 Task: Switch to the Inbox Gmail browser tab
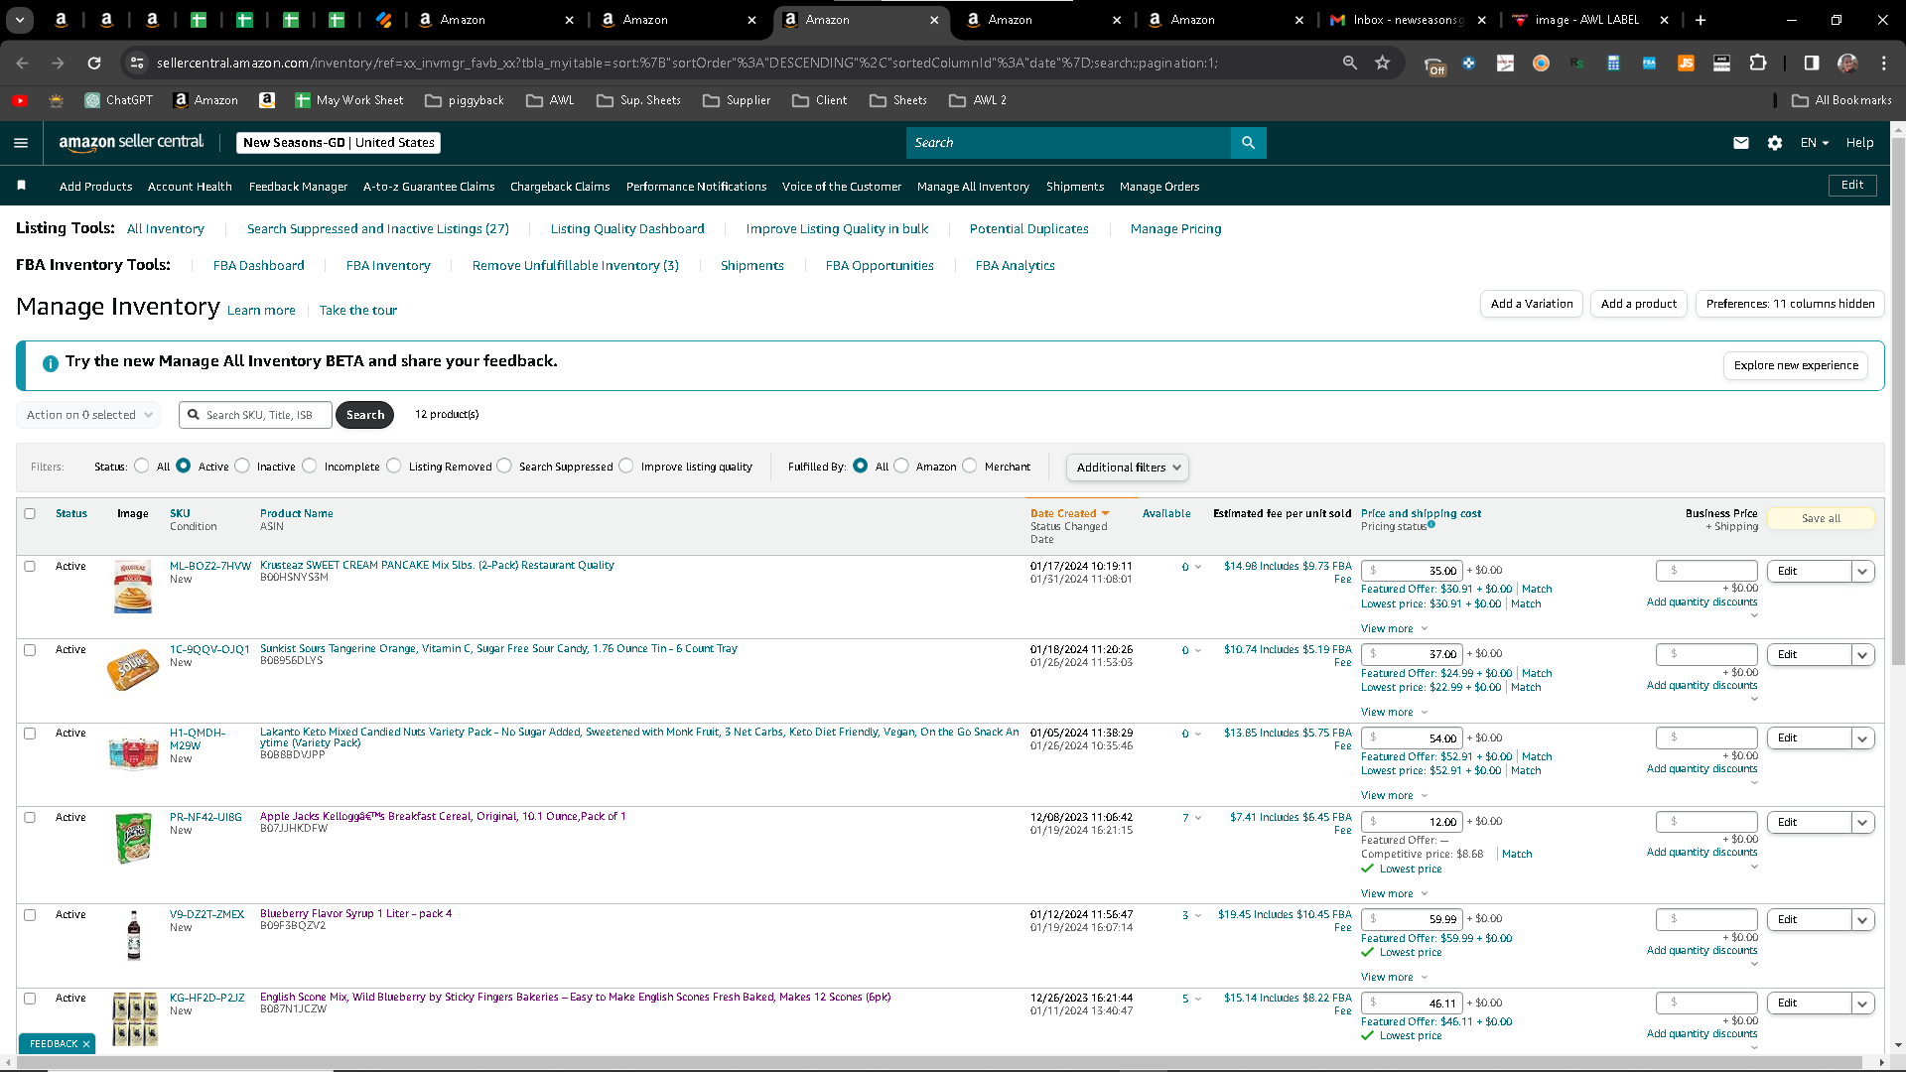(x=1408, y=20)
